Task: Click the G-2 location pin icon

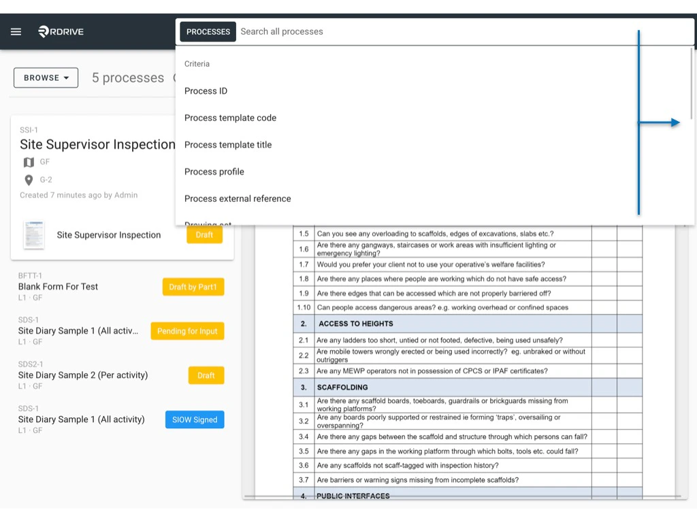Action: 28,179
